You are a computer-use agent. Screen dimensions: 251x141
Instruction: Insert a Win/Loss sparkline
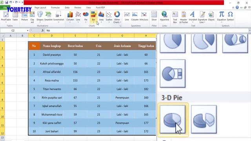[x=144, y=16]
